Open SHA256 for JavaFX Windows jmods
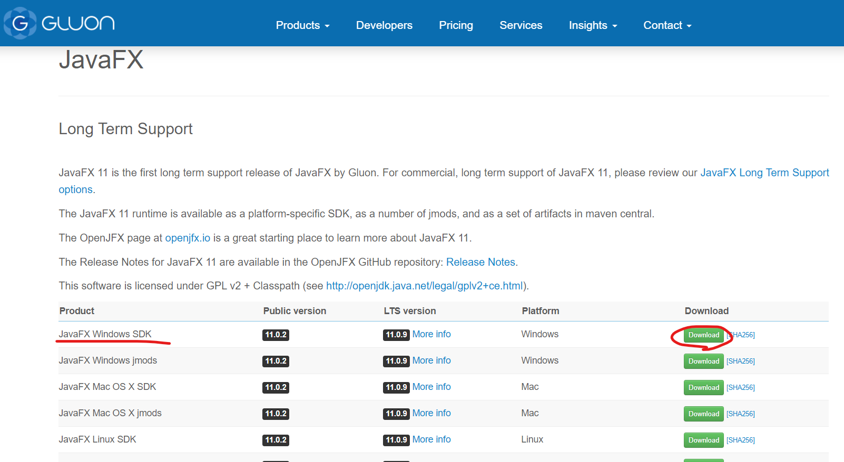The width and height of the screenshot is (844, 462). [741, 361]
